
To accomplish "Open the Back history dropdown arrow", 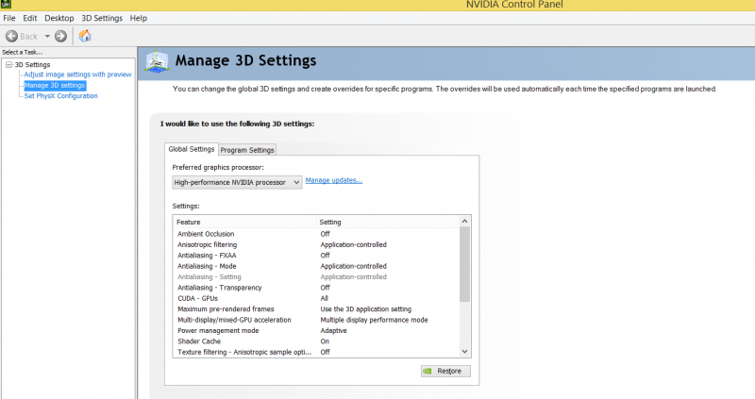I will [47, 36].
